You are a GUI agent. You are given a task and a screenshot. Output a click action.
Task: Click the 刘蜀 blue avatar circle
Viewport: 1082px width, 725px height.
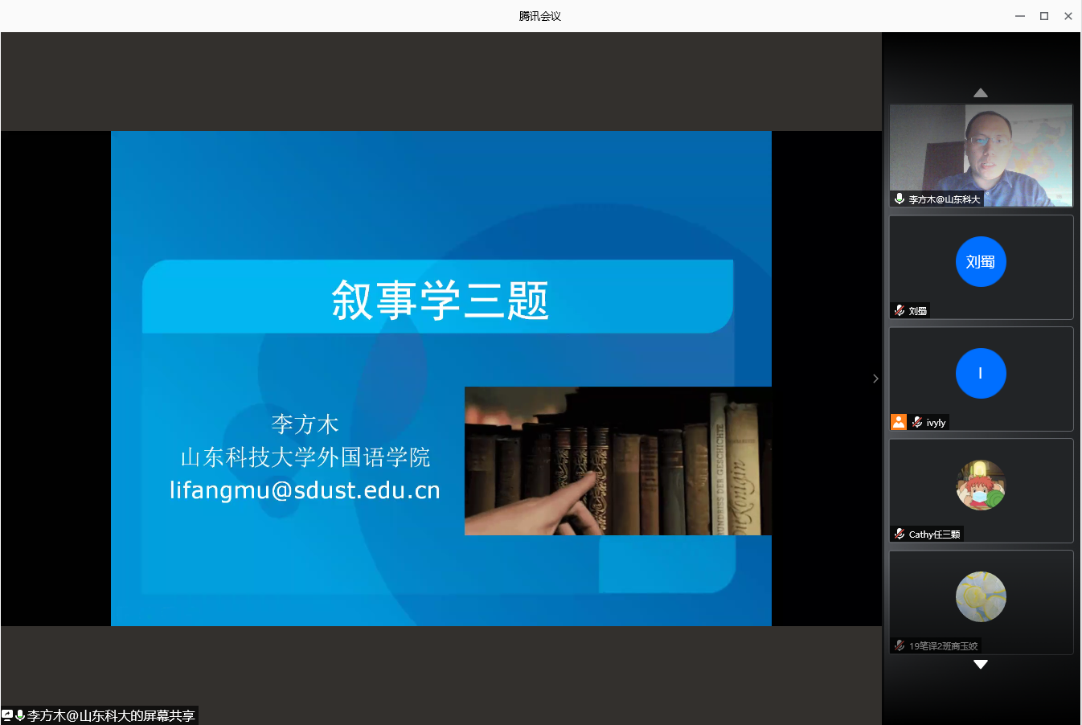pyautogui.click(x=981, y=262)
